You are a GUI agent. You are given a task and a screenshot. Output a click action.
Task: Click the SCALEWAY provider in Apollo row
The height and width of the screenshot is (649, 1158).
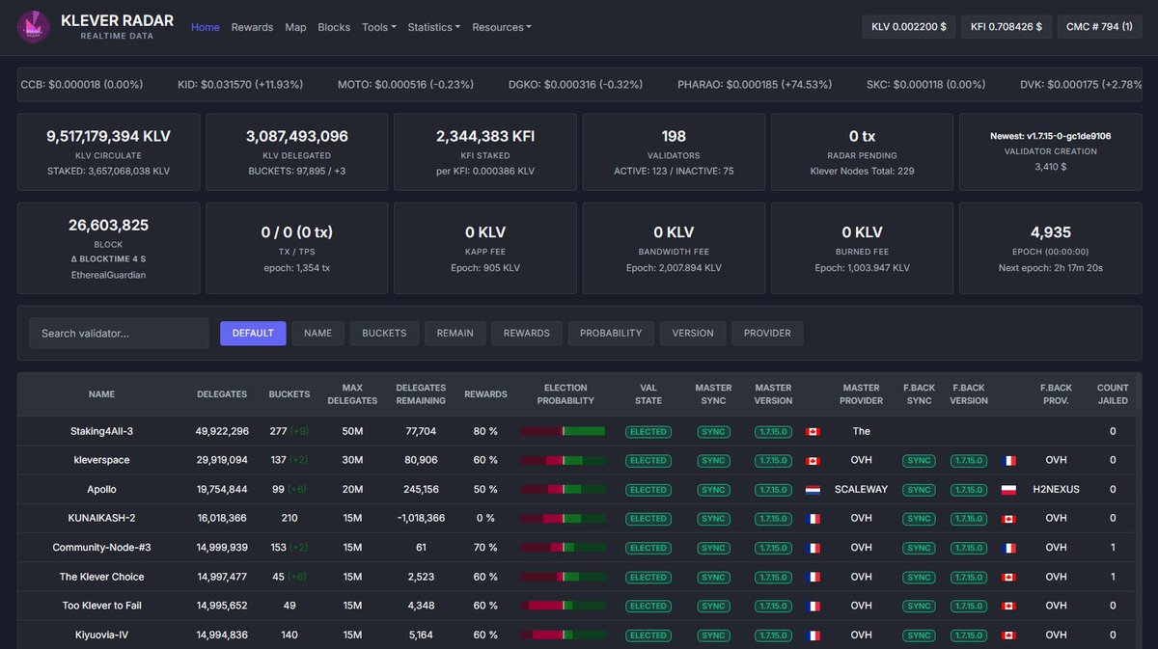click(x=861, y=489)
